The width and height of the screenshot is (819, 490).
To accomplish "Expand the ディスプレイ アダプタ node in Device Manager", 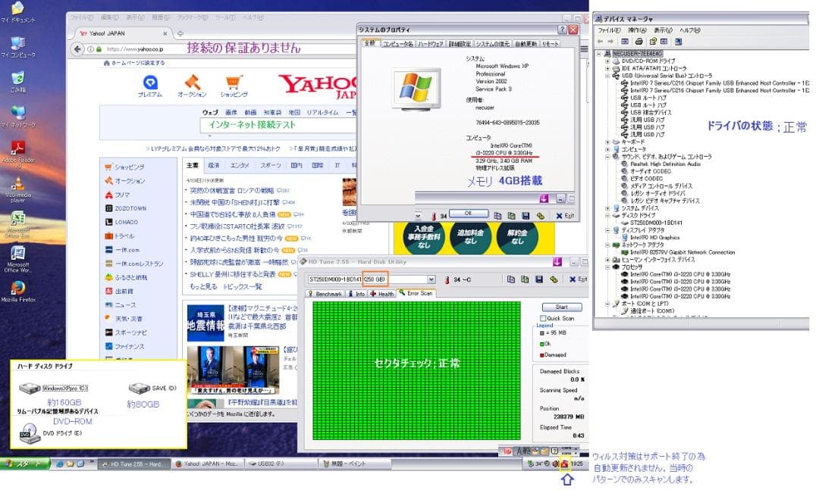I will 607,229.
